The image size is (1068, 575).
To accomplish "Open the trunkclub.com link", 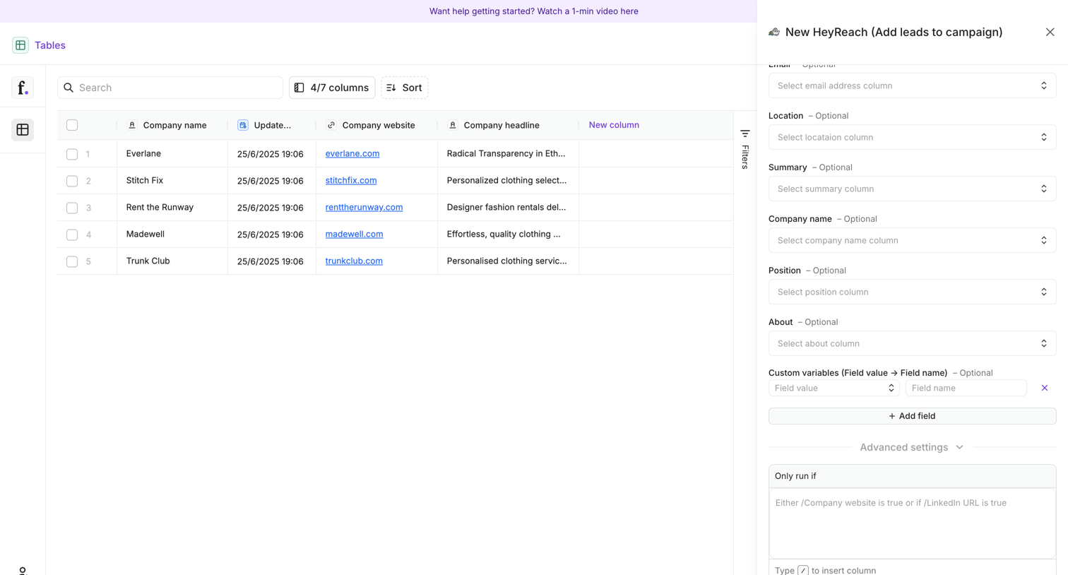I will point(354,261).
